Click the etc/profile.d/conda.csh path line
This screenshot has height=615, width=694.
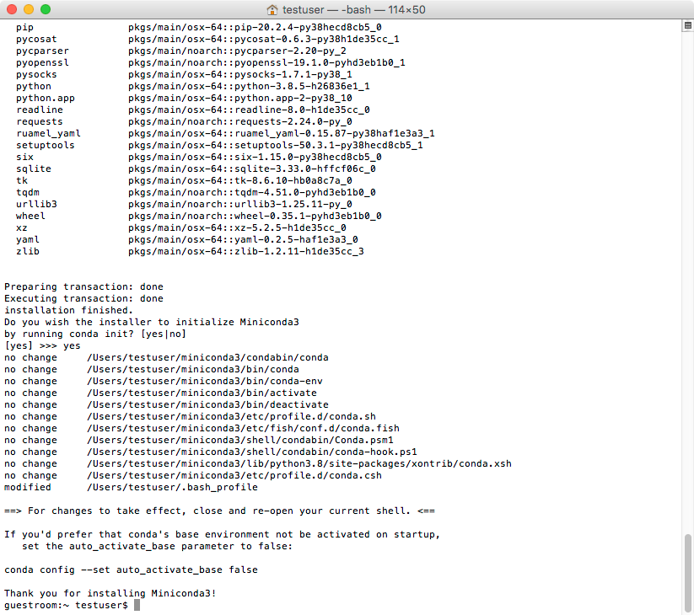[x=234, y=475]
